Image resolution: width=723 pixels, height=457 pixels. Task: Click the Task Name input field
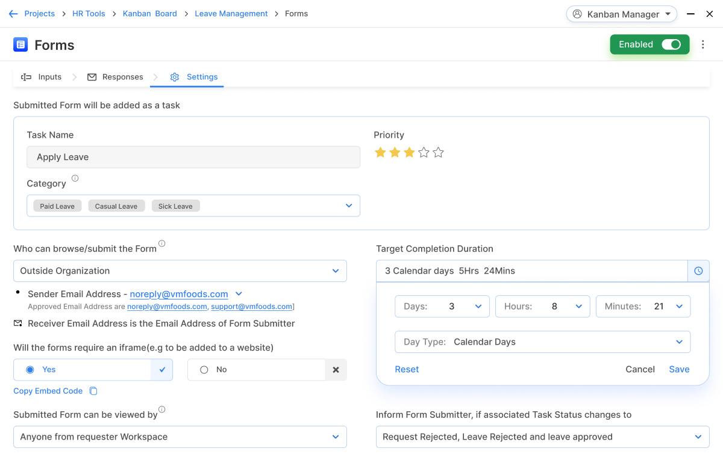click(x=193, y=157)
